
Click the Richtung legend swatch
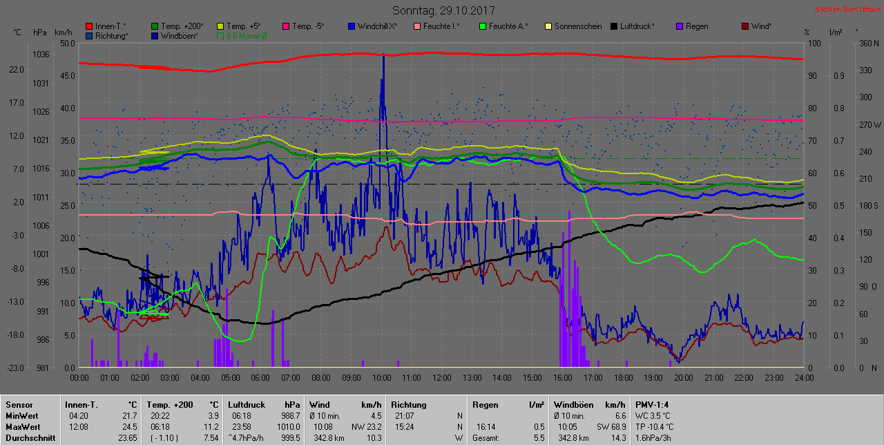(90, 35)
